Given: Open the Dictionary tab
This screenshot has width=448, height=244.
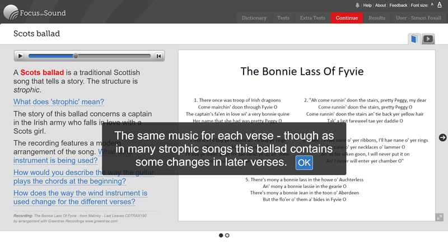Looking at the screenshot, I should point(254,18).
